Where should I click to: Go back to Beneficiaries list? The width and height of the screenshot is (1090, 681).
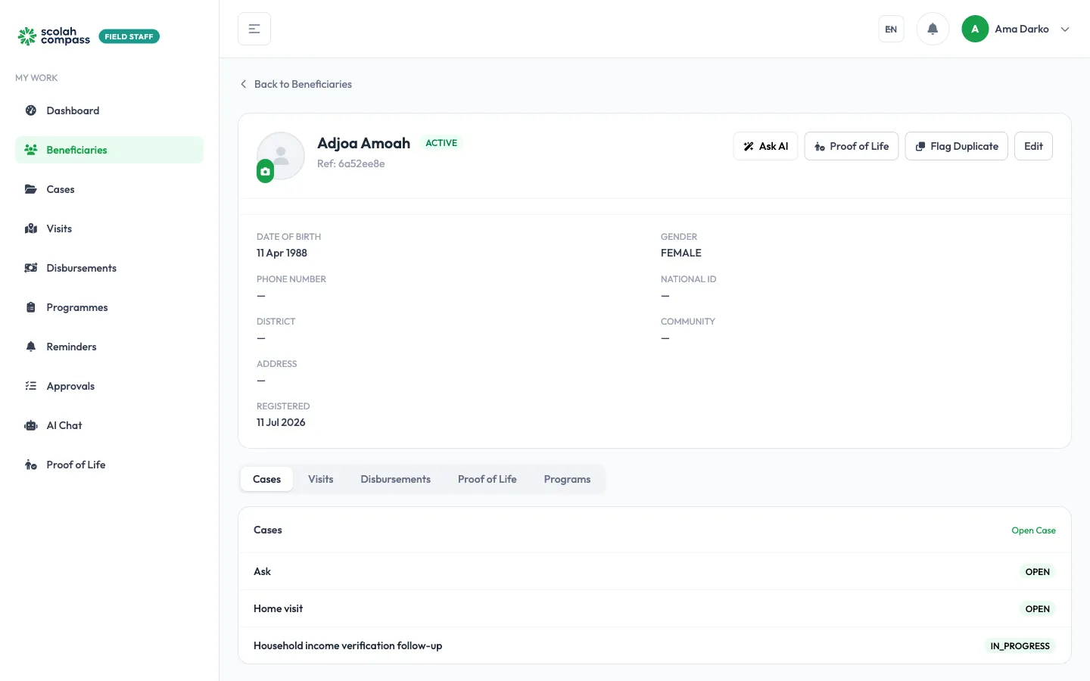click(x=296, y=84)
